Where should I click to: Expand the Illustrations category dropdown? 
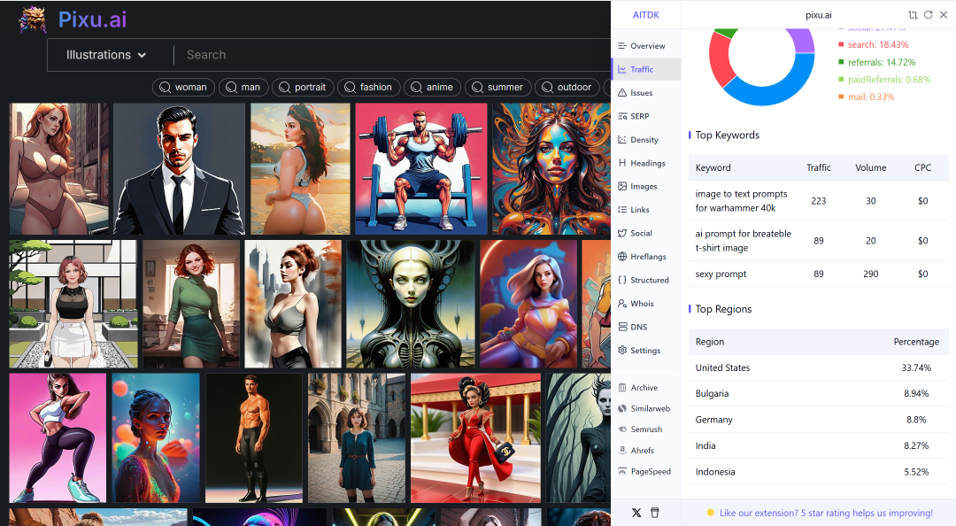point(106,55)
